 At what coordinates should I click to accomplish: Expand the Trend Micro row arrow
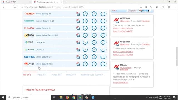107,64
